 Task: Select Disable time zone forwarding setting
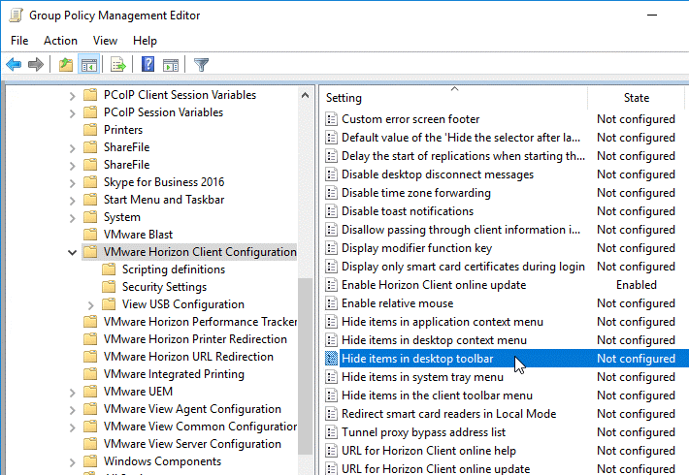416,193
